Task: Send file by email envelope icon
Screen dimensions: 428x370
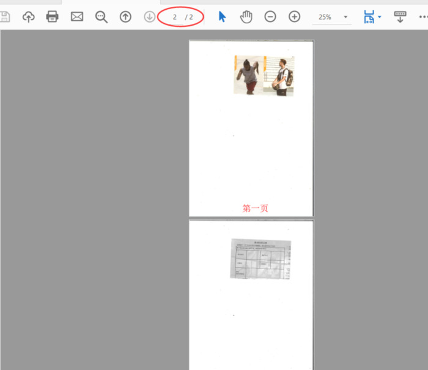Action: (x=77, y=17)
